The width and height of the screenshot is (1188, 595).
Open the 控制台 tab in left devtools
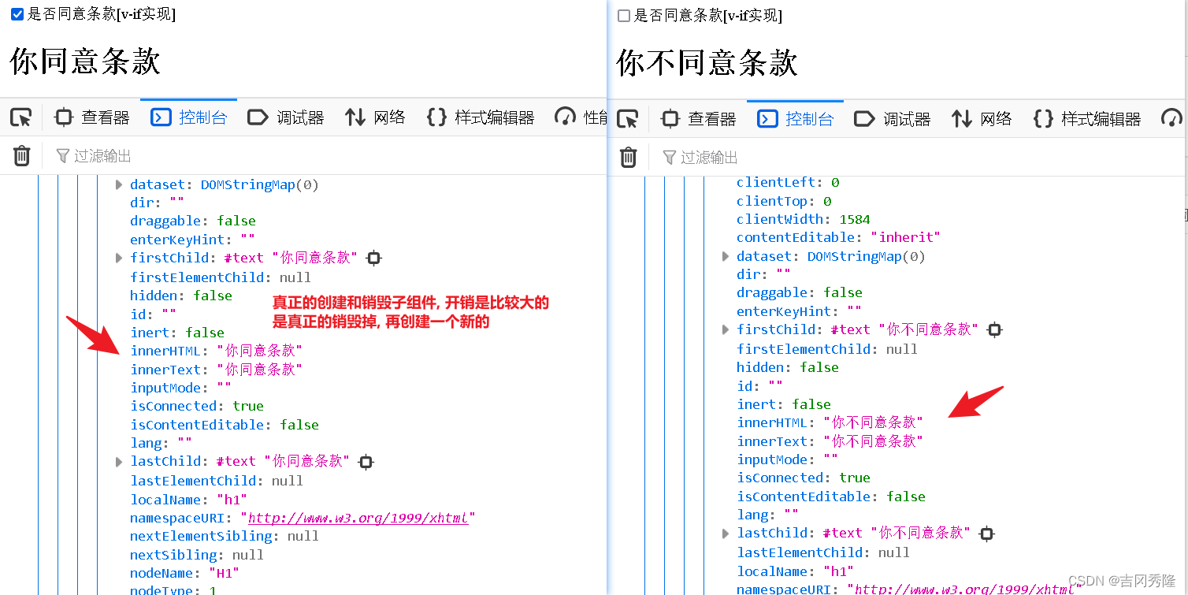pos(189,117)
